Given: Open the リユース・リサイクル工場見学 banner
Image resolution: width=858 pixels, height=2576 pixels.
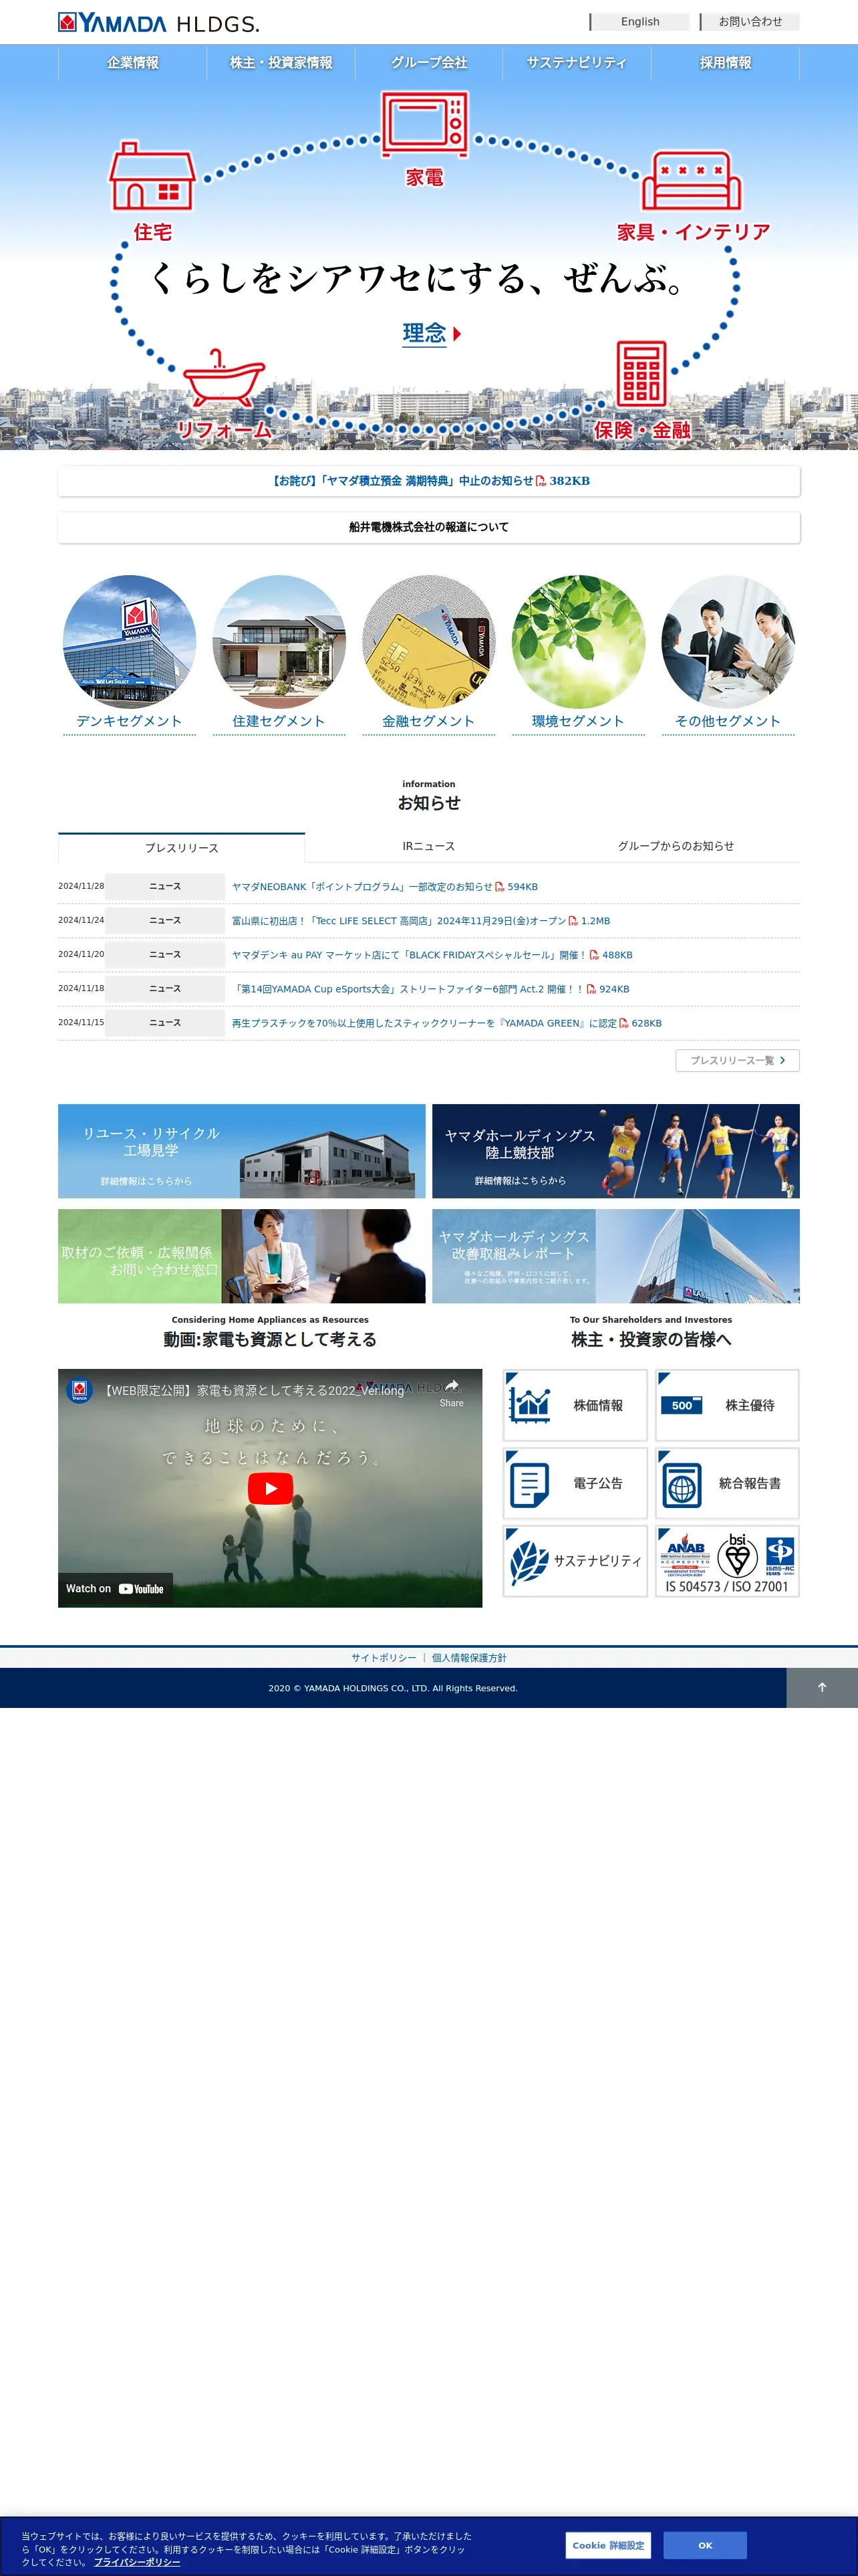Looking at the screenshot, I should pos(242,1151).
